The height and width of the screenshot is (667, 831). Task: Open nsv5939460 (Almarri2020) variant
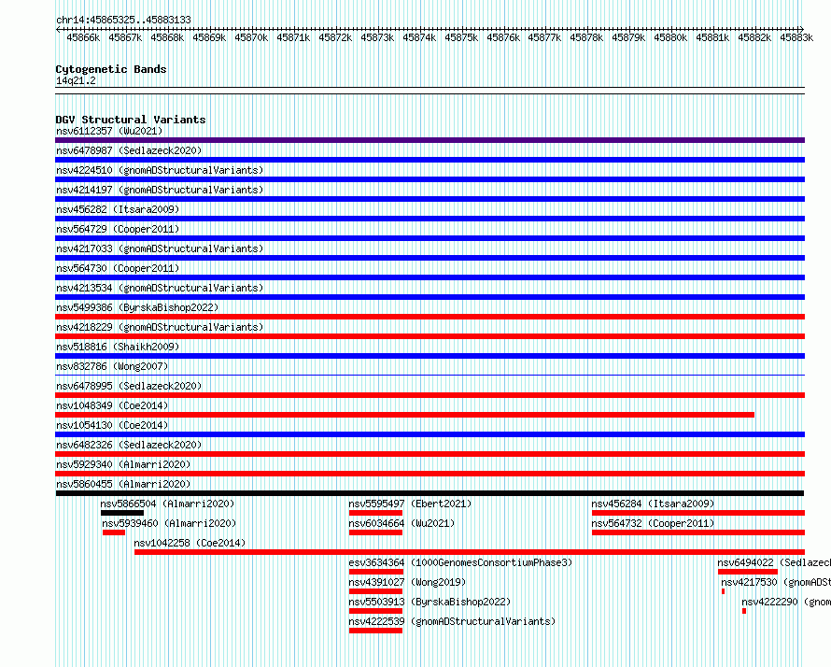pyautogui.click(x=170, y=523)
